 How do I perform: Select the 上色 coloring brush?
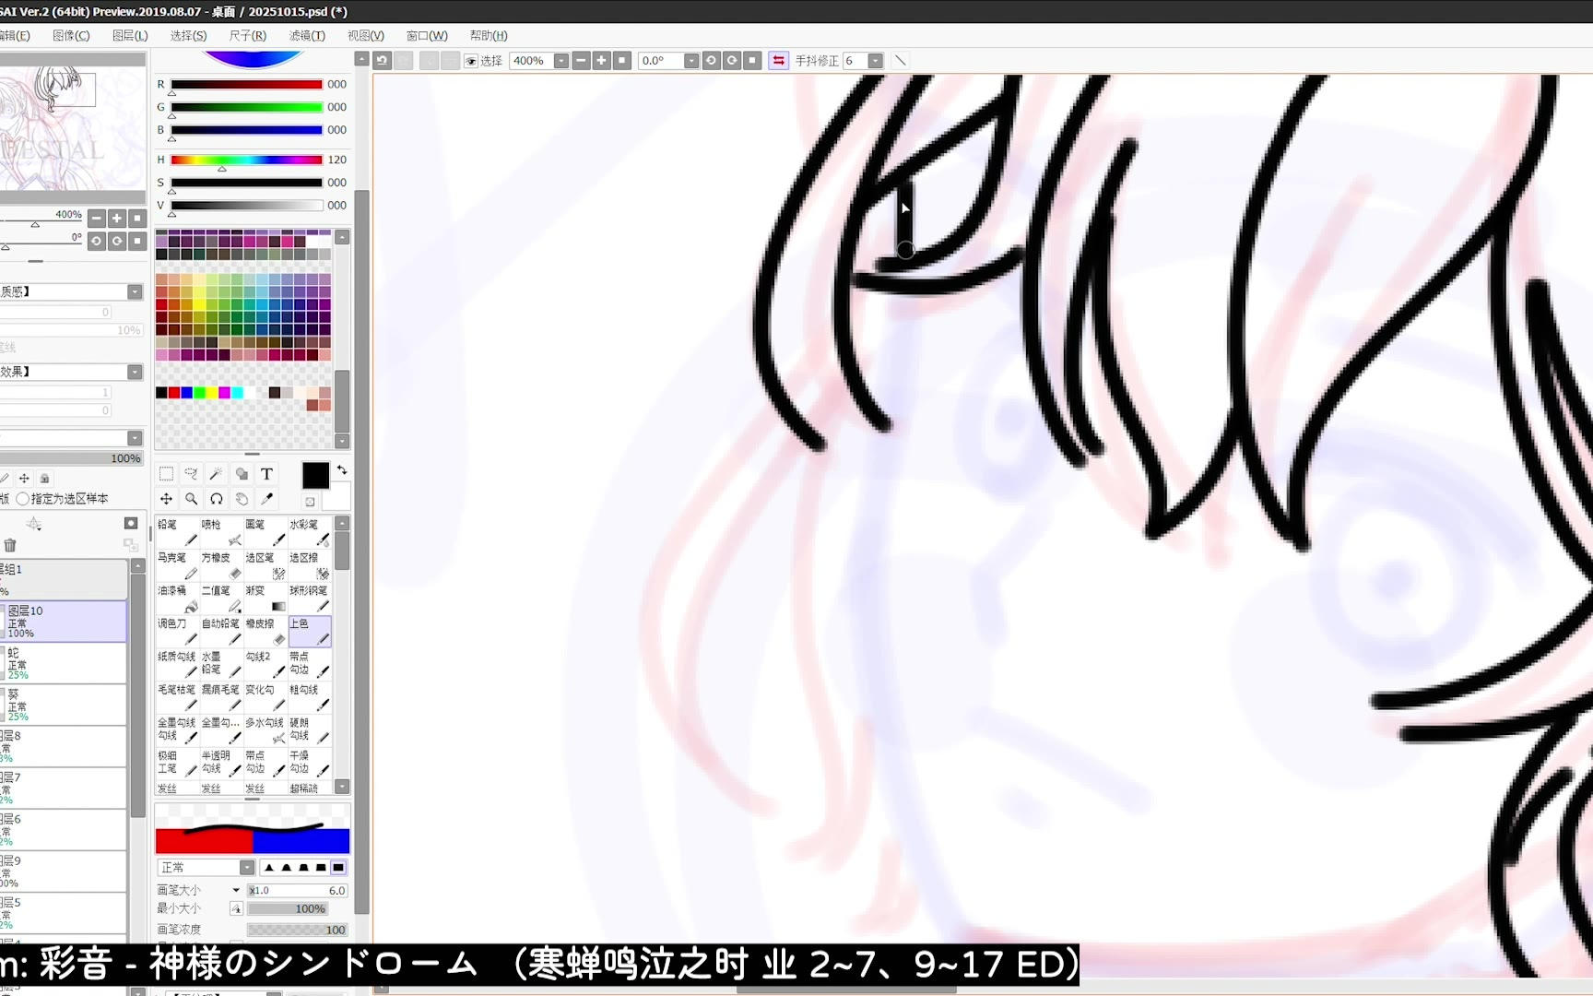(310, 632)
